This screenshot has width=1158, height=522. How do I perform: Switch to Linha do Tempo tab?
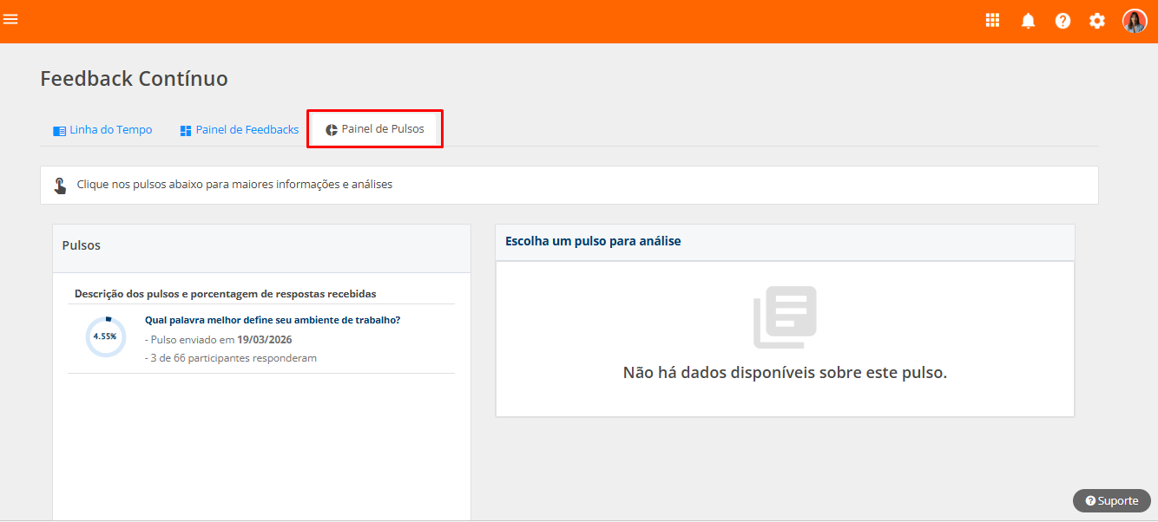(x=102, y=130)
